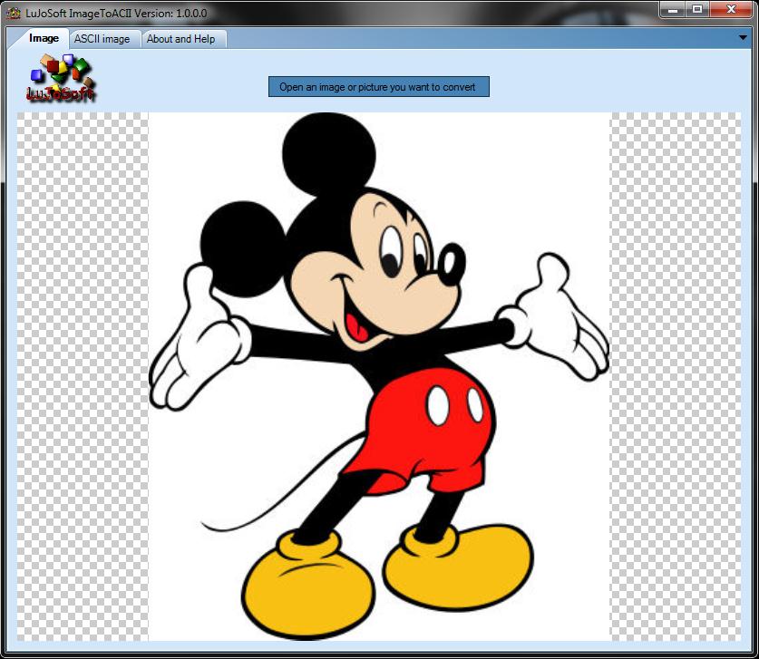Minimize the ImageToACII window
This screenshot has height=659, width=759.
(672, 9)
